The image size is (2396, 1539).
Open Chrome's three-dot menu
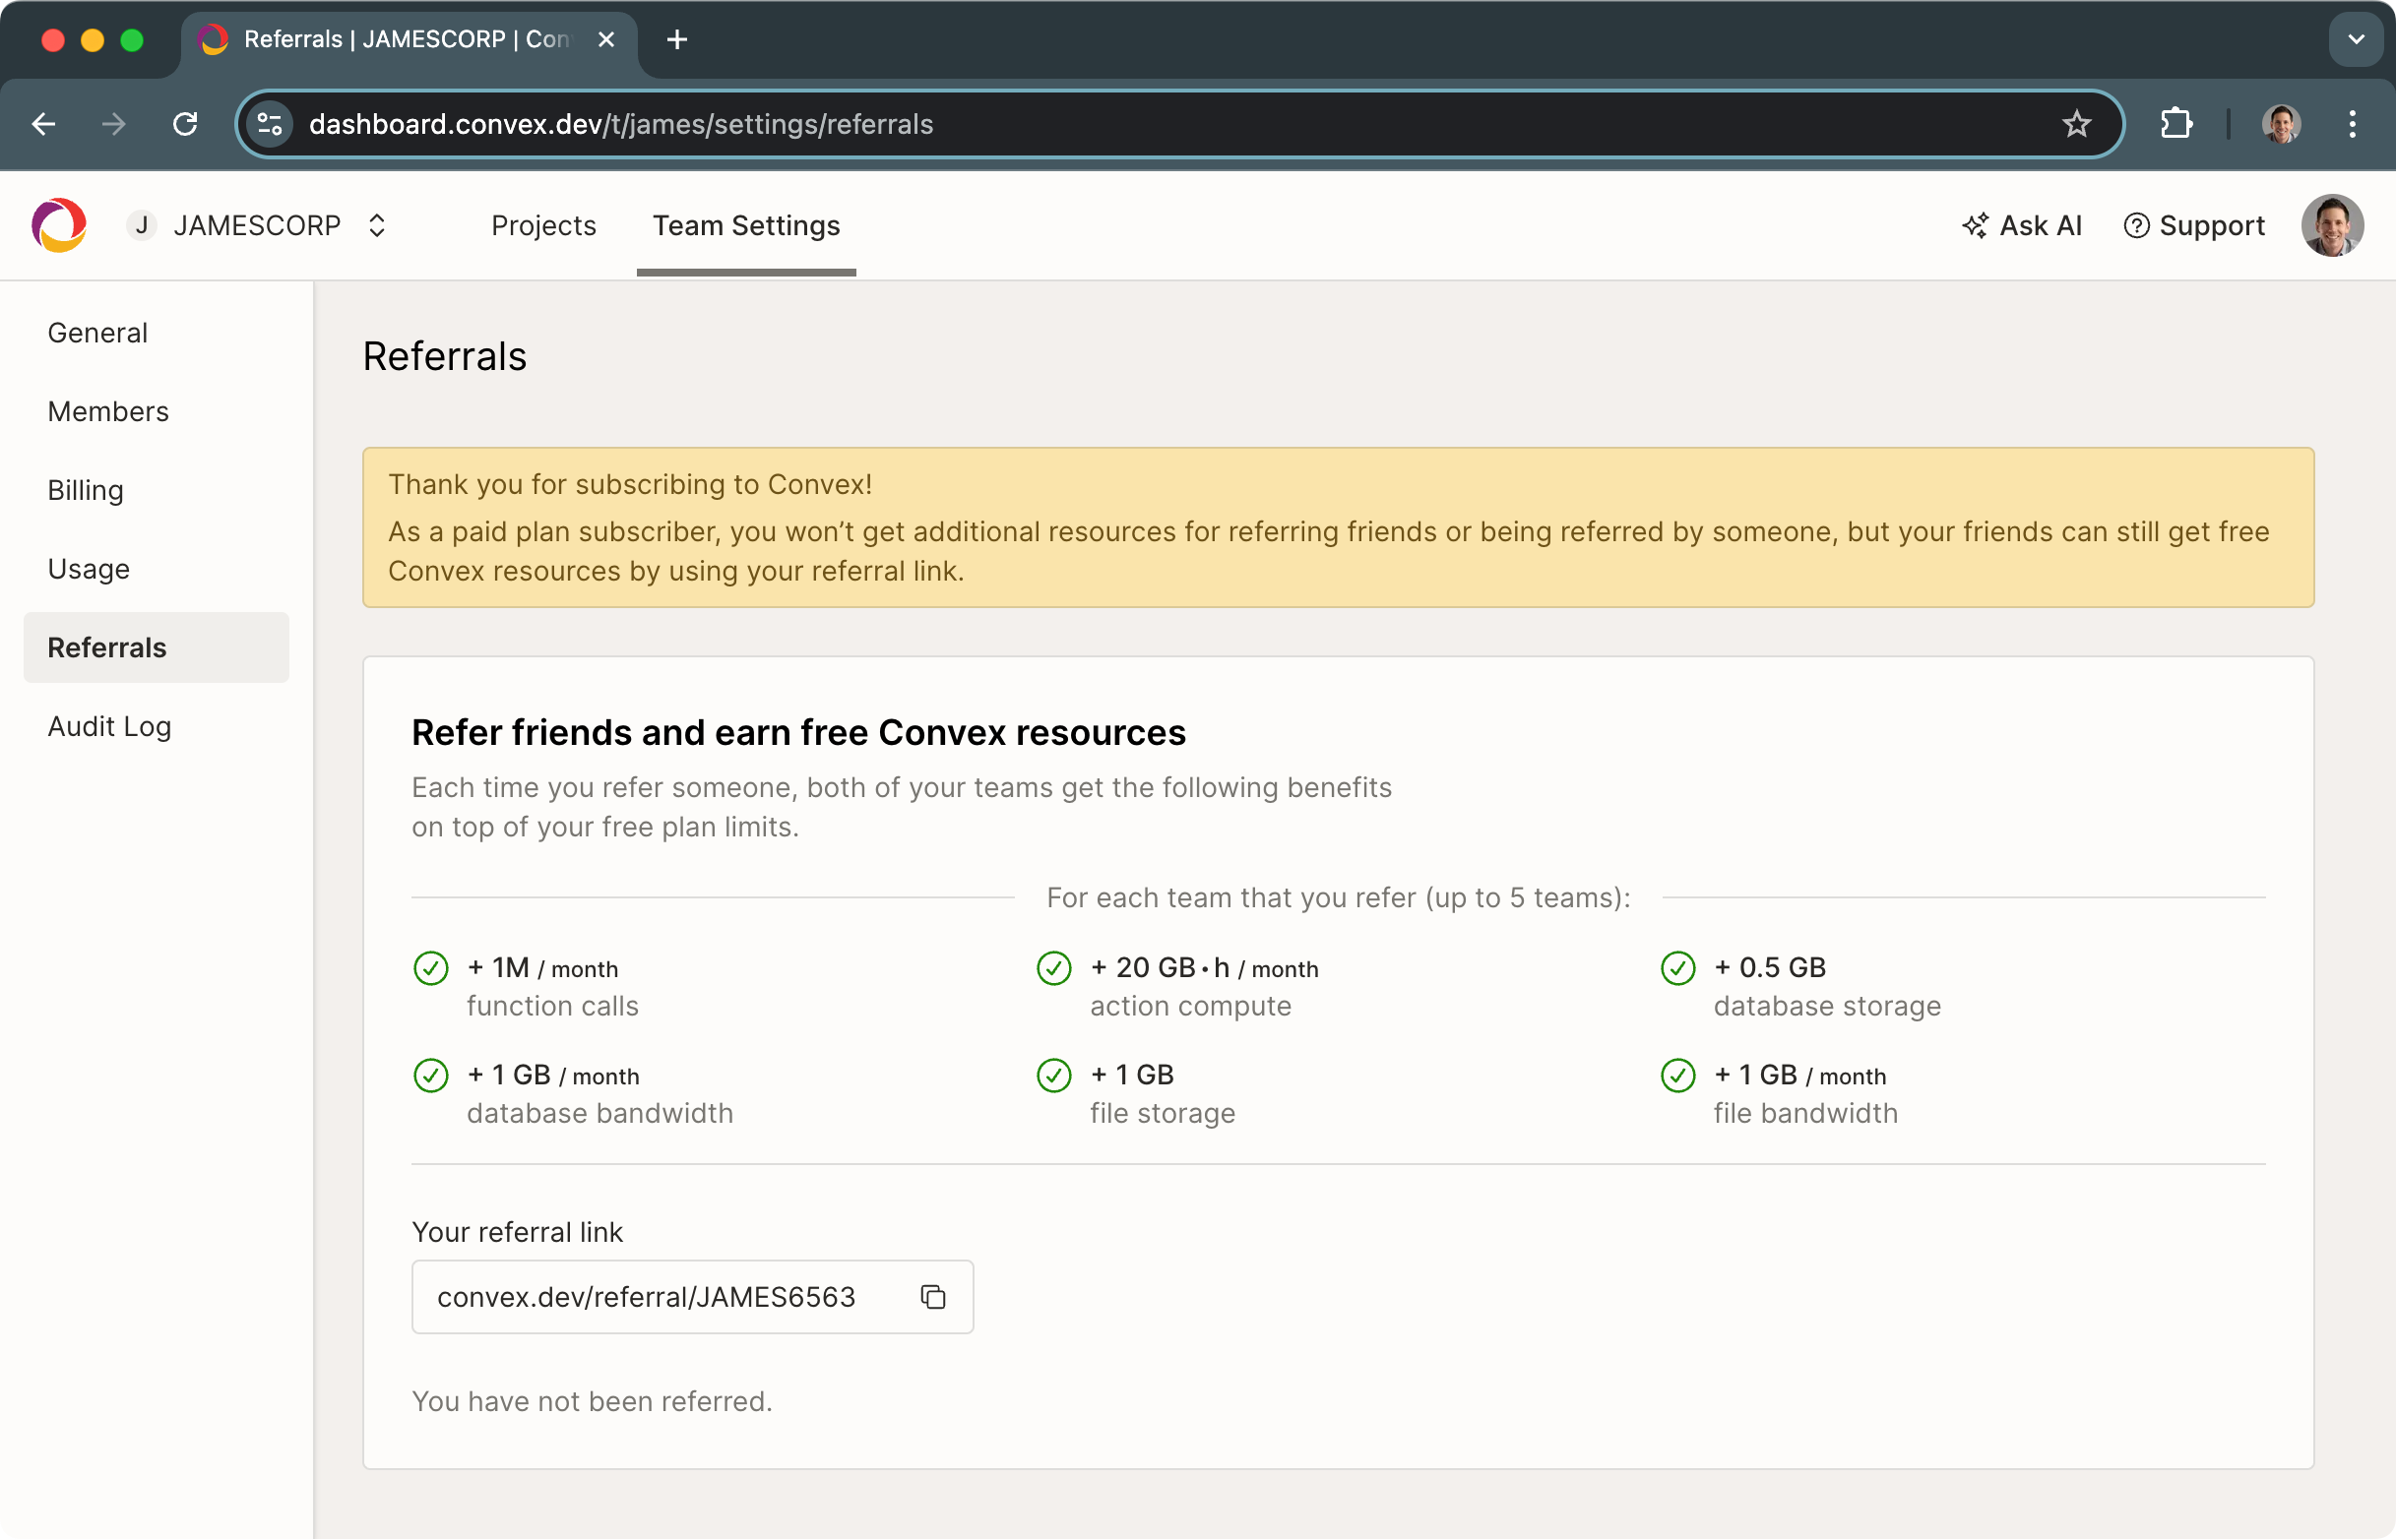click(2352, 124)
